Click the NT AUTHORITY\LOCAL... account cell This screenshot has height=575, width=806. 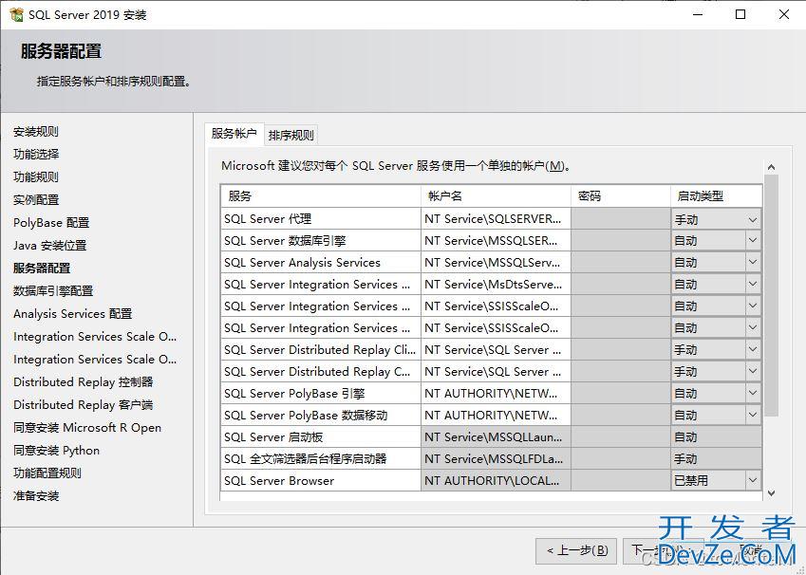click(x=496, y=481)
